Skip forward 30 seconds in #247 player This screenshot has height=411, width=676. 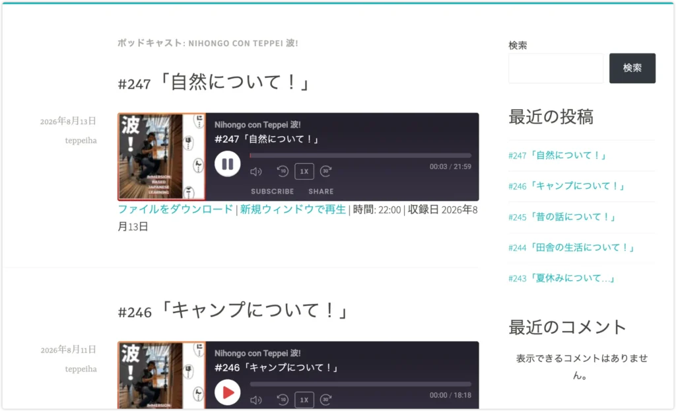point(326,171)
